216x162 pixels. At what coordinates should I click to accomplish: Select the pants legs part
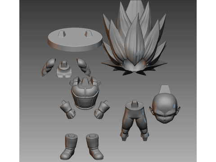click(x=135, y=121)
